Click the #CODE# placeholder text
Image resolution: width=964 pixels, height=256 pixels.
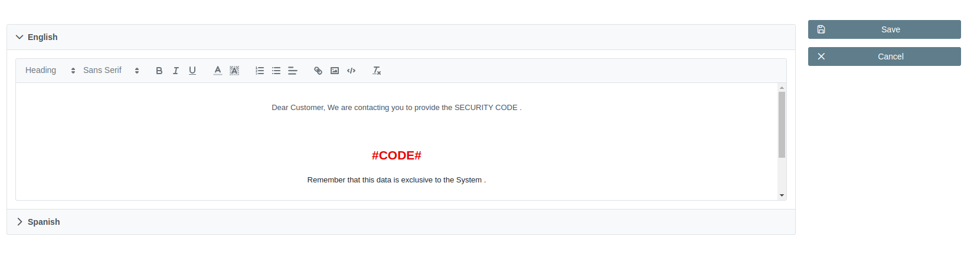396,155
